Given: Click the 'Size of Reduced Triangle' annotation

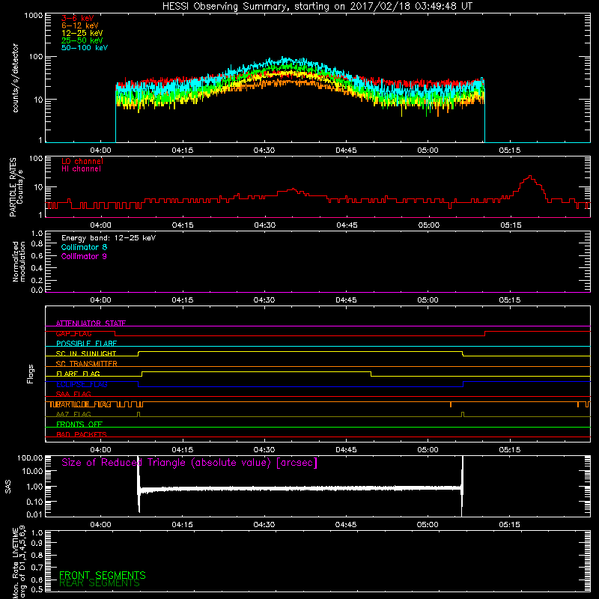Looking at the screenshot, I should pos(189,463).
